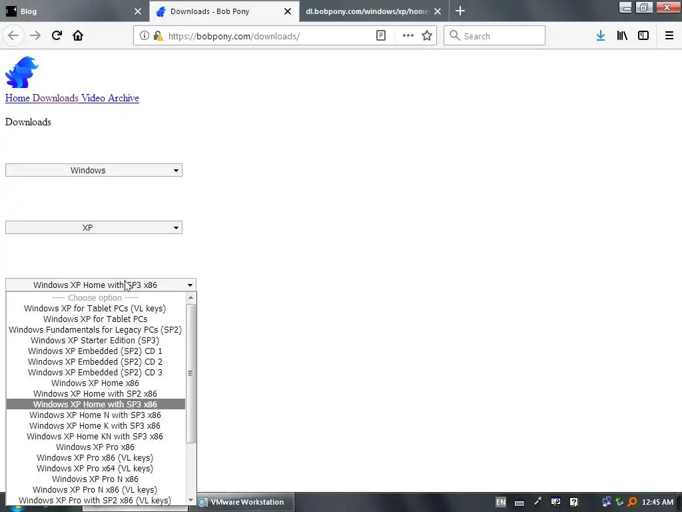682x512 pixels.
Task: Open the Archive navigation link
Action: point(123,98)
